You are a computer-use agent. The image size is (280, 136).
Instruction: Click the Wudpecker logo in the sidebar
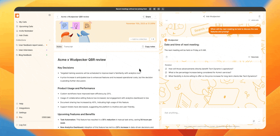click(17, 16)
